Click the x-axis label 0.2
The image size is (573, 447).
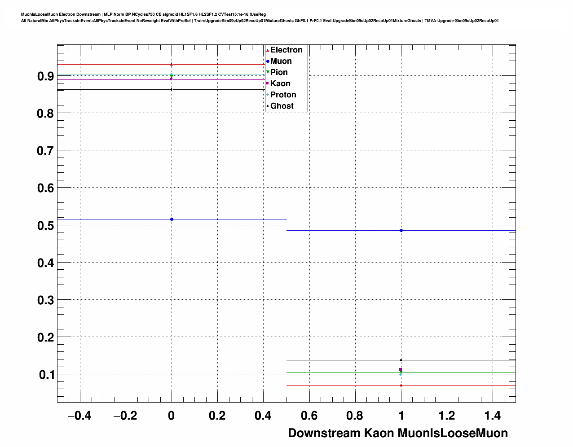click(217, 416)
